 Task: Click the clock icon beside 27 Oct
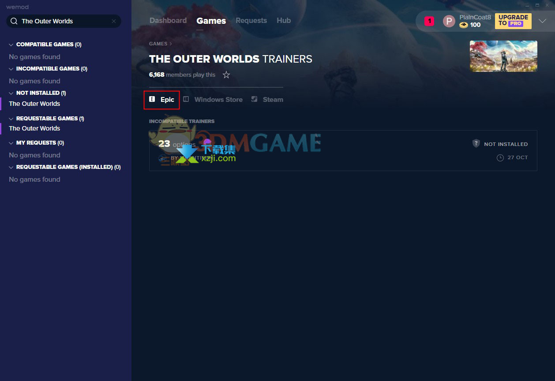click(500, 157)
